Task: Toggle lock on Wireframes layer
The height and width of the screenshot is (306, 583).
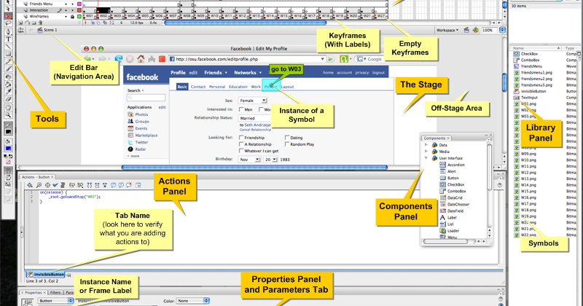Action: (72, 16)
